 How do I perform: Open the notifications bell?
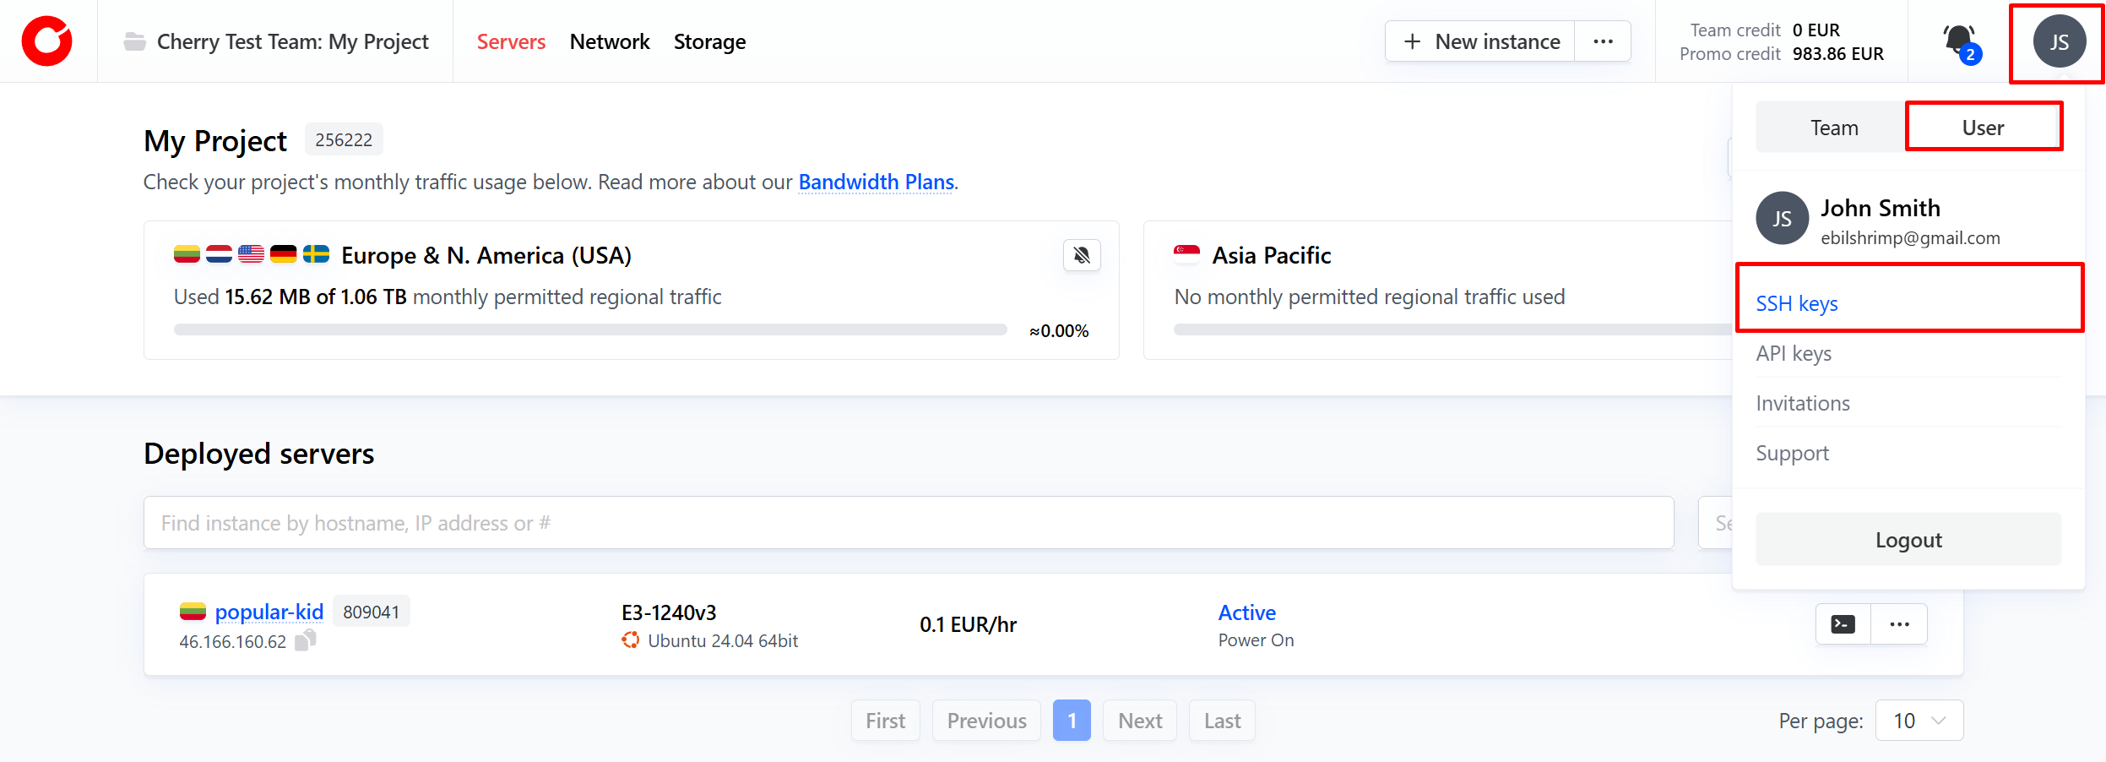click(x=1958, y=40)
